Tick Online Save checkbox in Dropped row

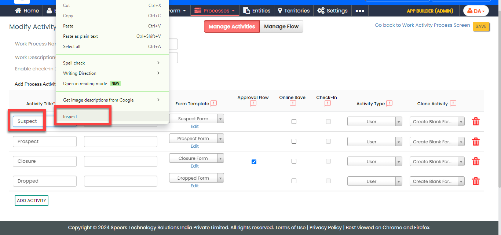tap(294, 181)
